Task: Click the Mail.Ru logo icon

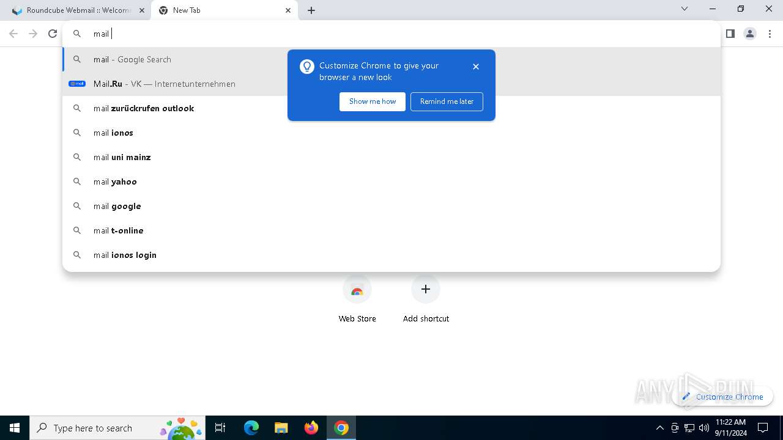Action: click(x=77, y=84)
